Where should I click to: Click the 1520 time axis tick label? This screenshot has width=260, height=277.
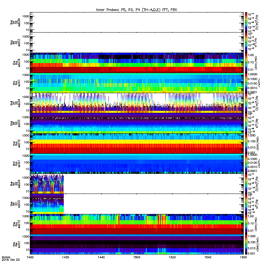pyautogui.click(x=172, y=257)
